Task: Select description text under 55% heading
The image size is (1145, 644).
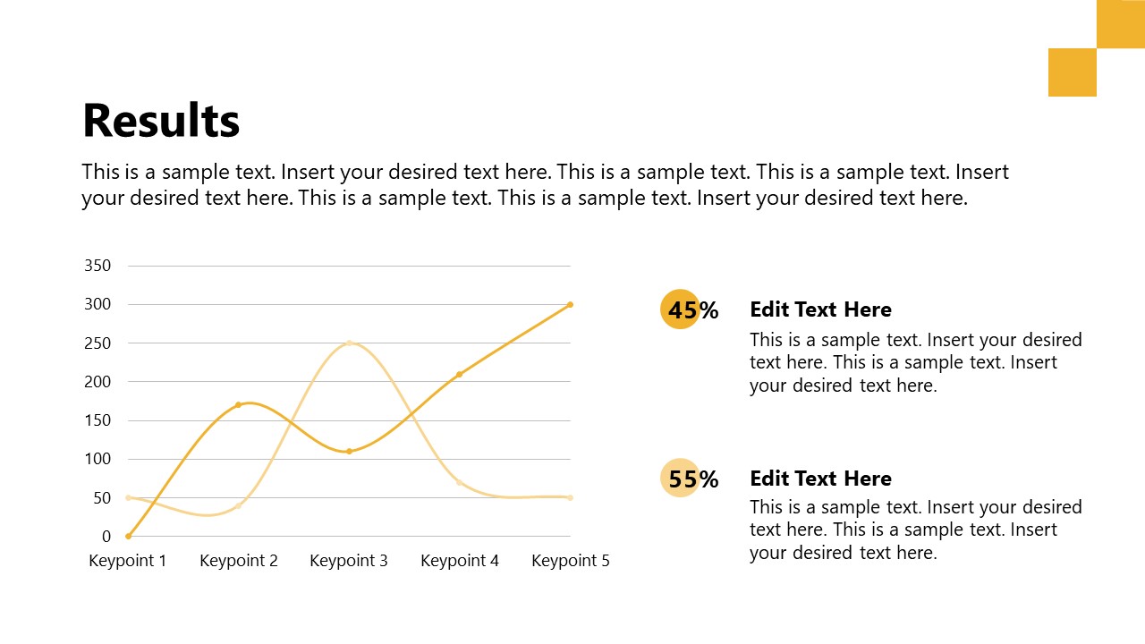Action: click(x=916, y=530)
